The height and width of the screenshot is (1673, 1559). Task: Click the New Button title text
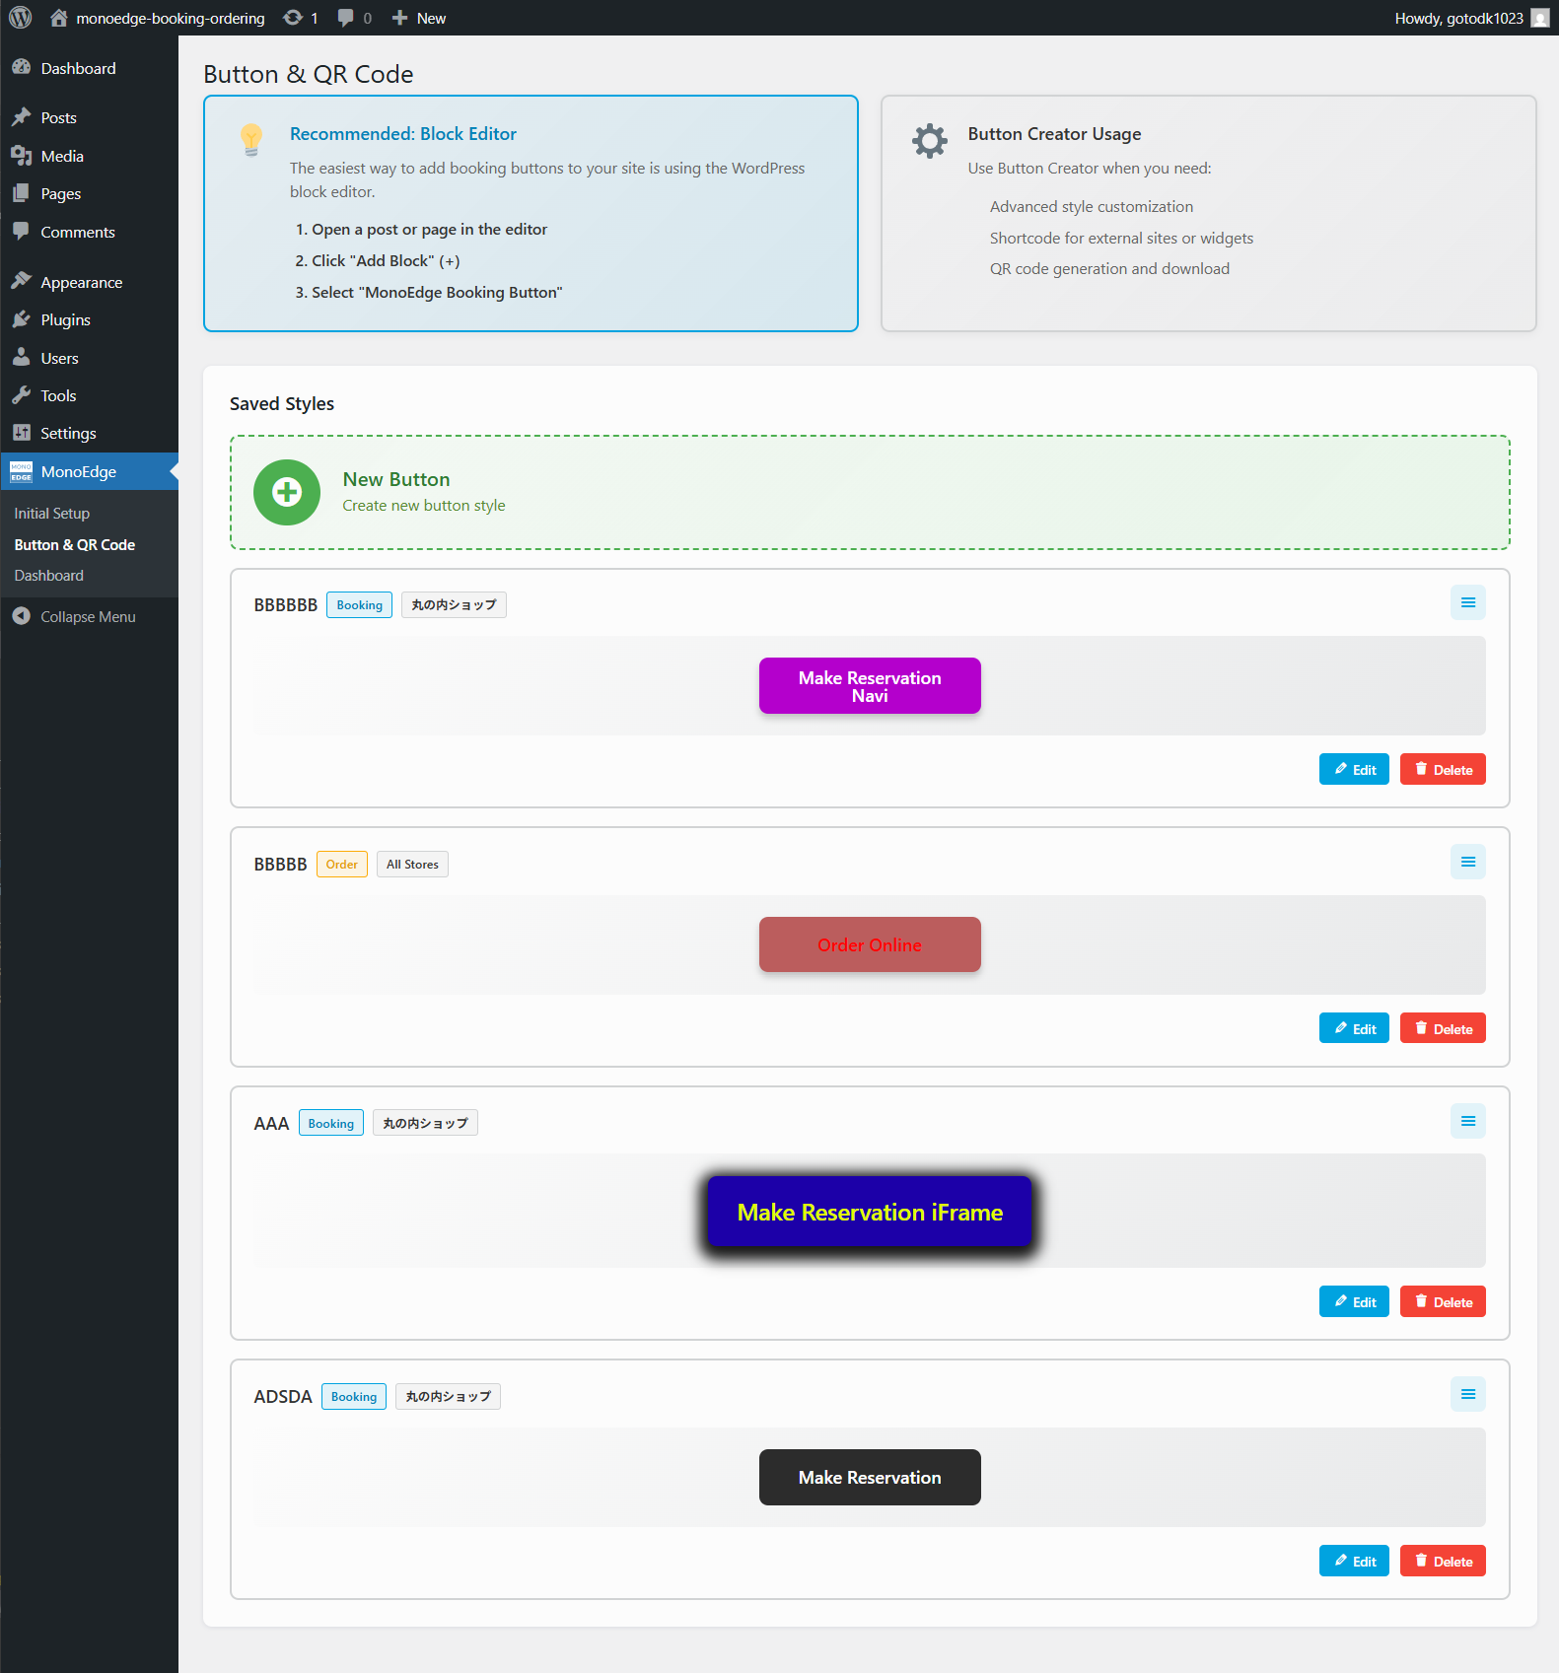(x=396, y=479)
